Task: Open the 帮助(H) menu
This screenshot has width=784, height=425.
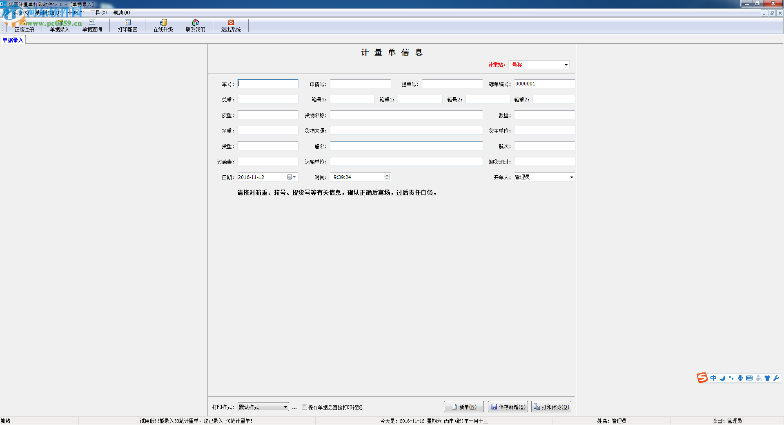Action: (122, 13)
